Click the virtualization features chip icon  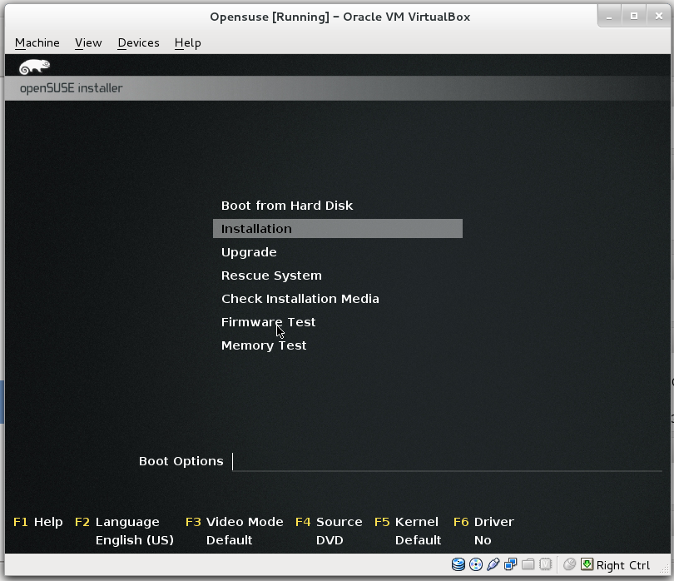coord(546,564)
